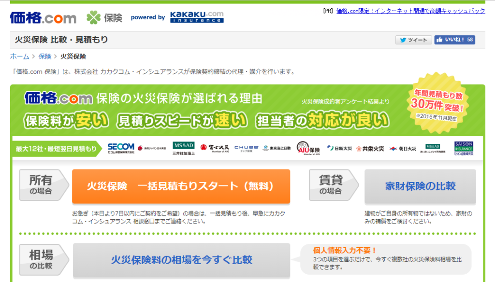Click the AIU保険 logo
This screenshot has height=282, width=495.
(x=308, y=148)
